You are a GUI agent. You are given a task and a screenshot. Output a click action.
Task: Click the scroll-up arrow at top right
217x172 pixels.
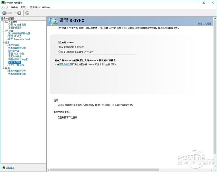(x=215, y=18)
